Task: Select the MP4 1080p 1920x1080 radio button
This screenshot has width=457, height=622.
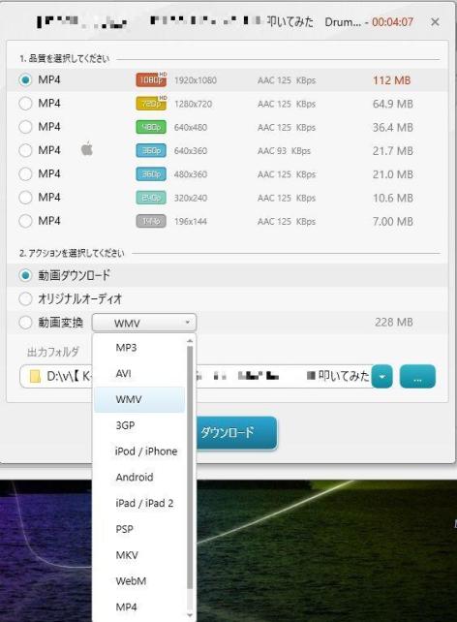Action: tap(25, 80)
